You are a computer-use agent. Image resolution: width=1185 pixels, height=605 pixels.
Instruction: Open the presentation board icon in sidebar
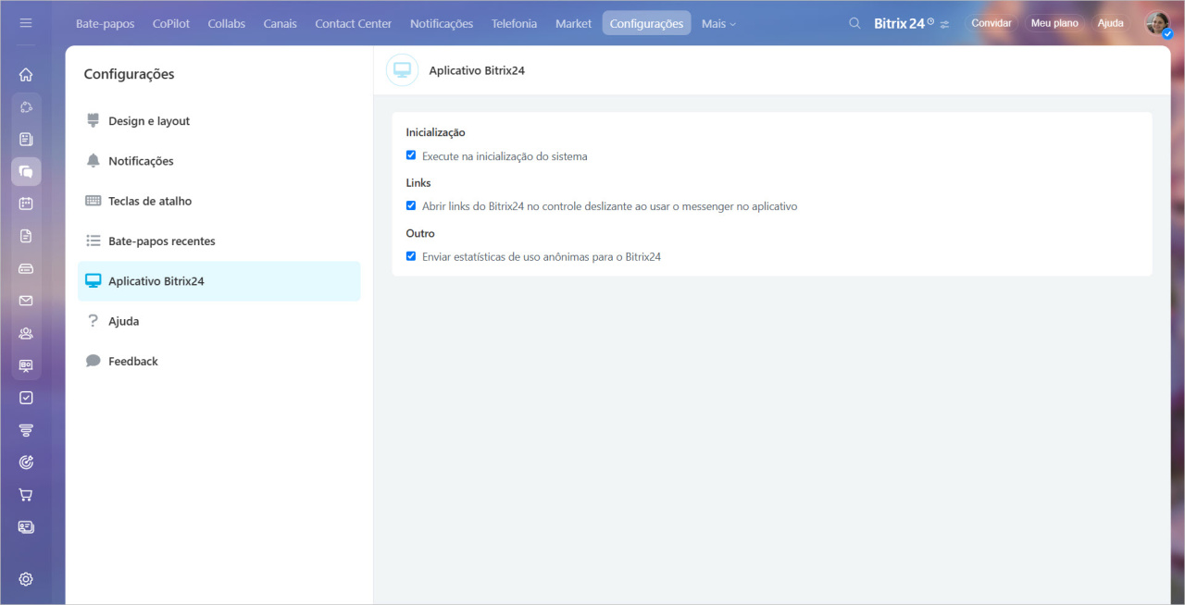click(26, 365)
